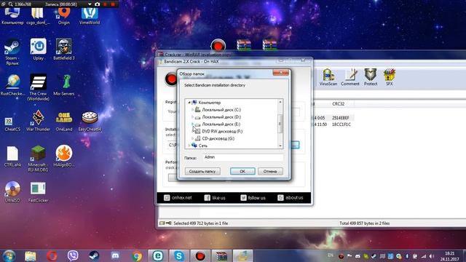Collapse the Компьютер tree node
Image resolution: width=466 pixels, height=262 pixels.
[x=189, y=103]
